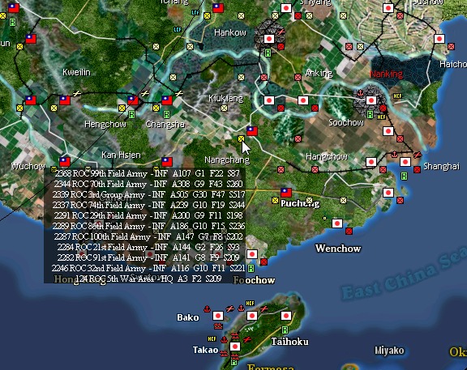Click the Hengchow city label
Viewport: 467px width, 370px height.
[x=105, y=124]
